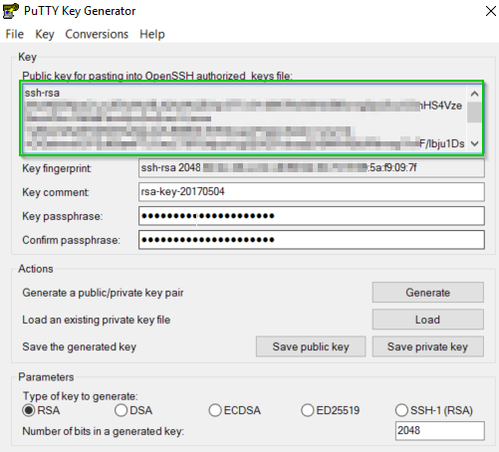The image size is (499, 452).
Task: Close the PuTTY Key Generator window
Action: click(x=491, y=11)
